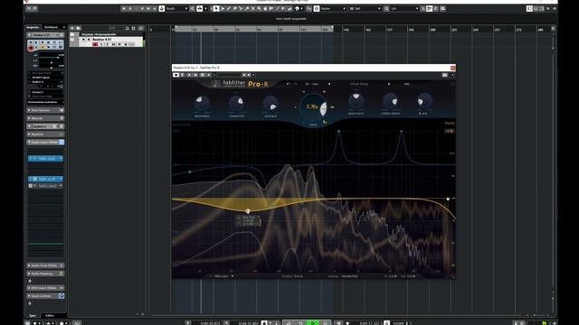Undo the last action in Cubase toolbar
This screenshot has width=579, height=325.
point(28,8)
